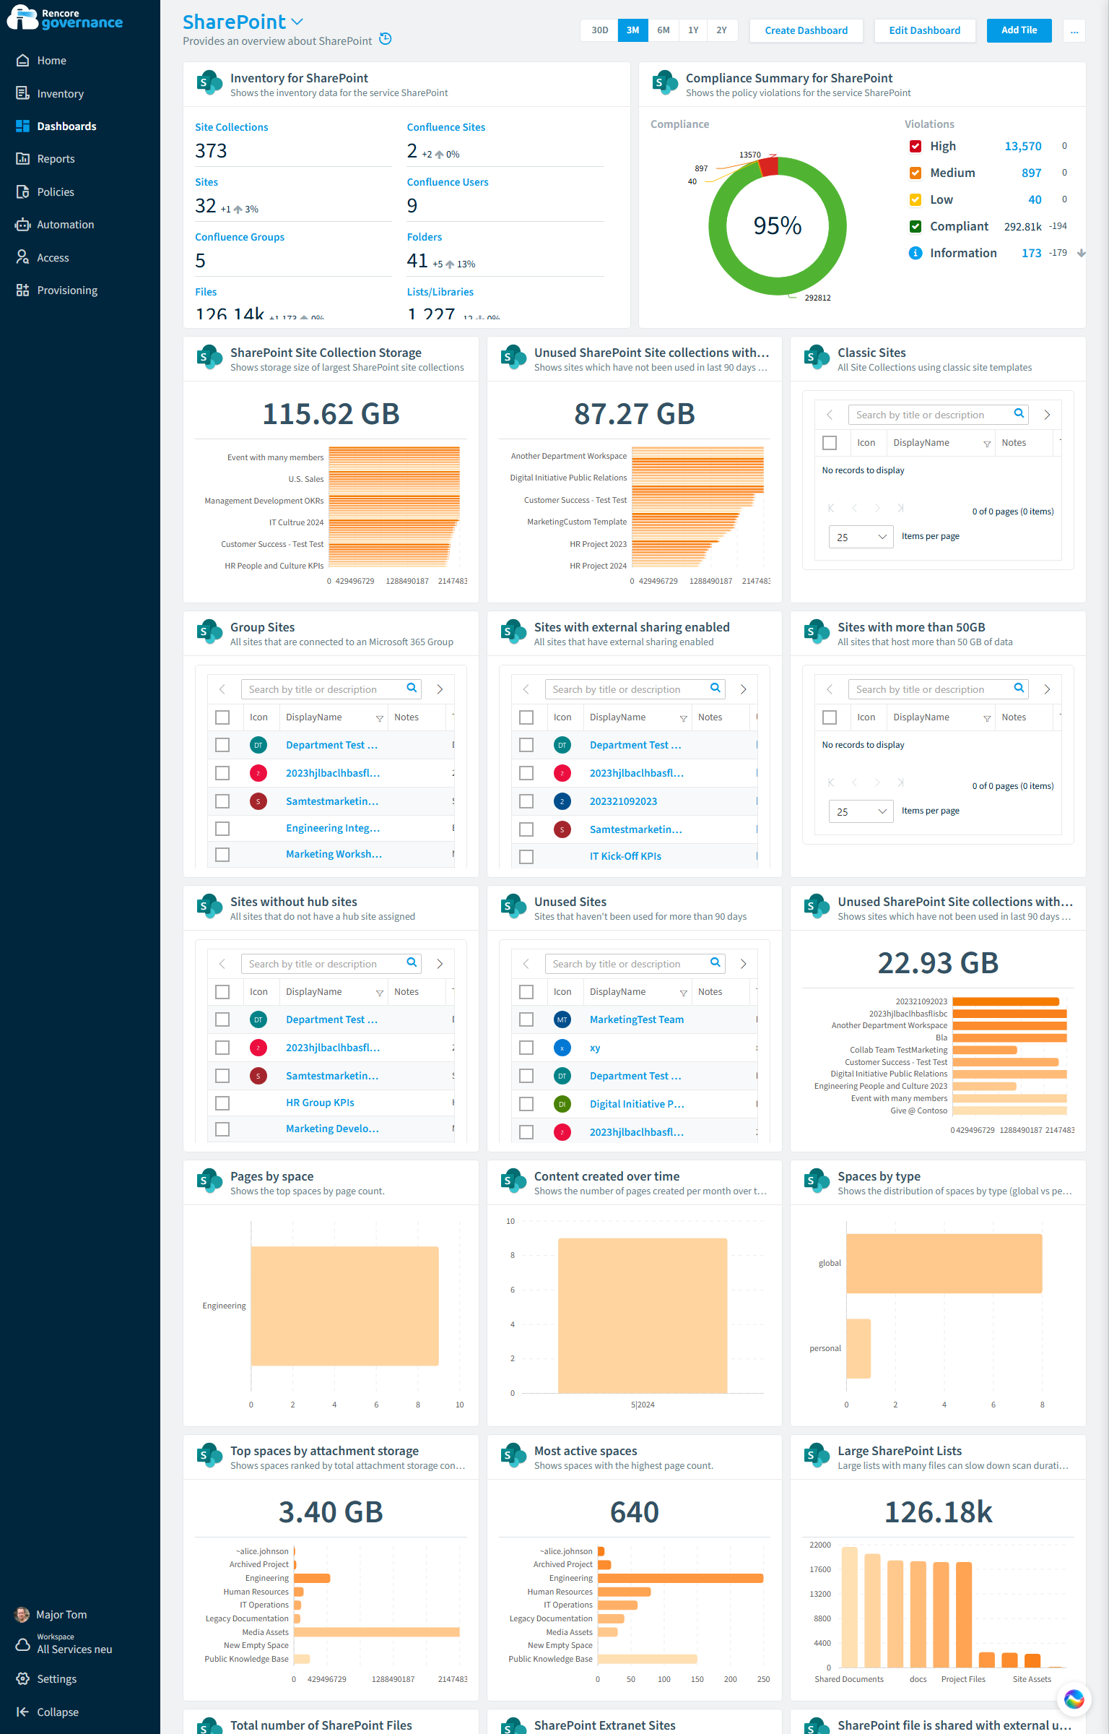Click next arrow in Sites with more than 50GB toolbar
The height and width of the screenshot is (1734, 1109).
point(1047,689)
